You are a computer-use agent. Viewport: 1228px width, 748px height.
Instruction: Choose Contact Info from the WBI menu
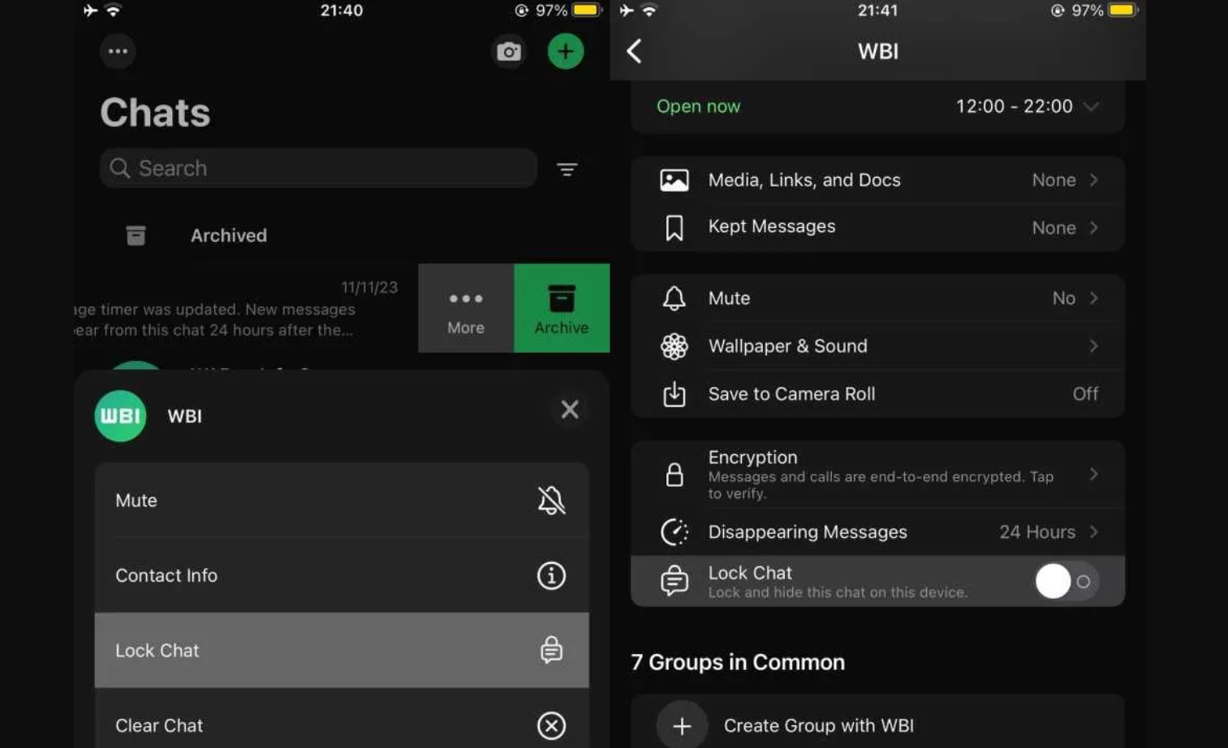(x=341, y=576)
